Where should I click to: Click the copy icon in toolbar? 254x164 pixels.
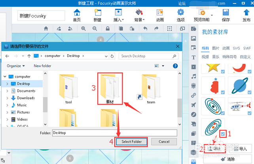click(x=121, y=29)
